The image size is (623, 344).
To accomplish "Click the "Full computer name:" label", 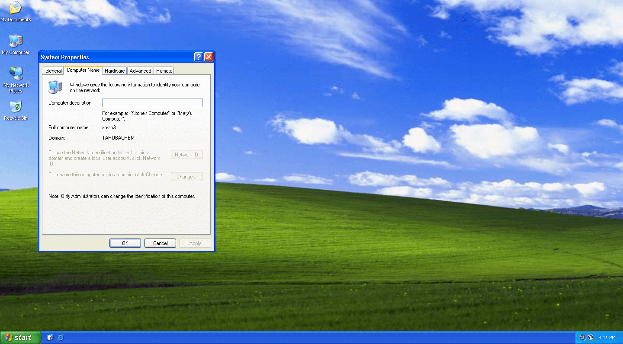I will click(69, 127).
